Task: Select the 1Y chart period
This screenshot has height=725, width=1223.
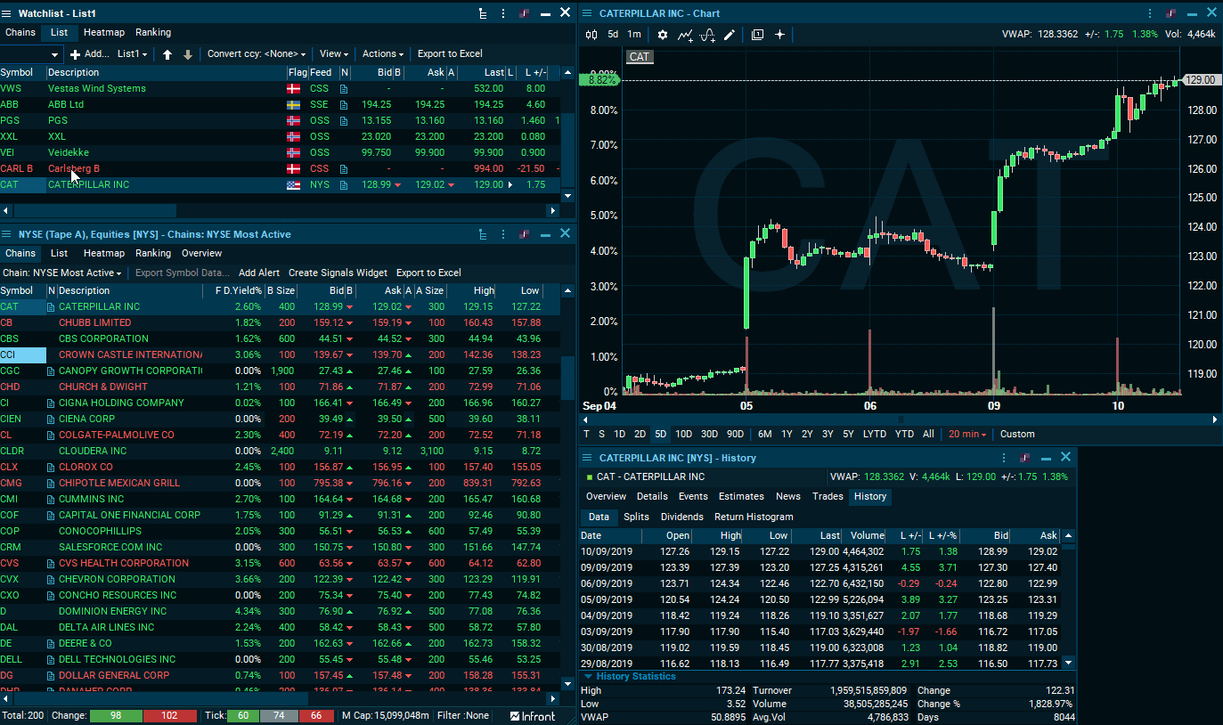Action: coord(787,435)
